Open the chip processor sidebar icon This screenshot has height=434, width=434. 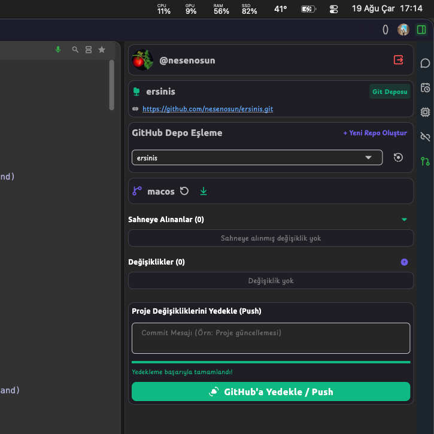(425, 112)
